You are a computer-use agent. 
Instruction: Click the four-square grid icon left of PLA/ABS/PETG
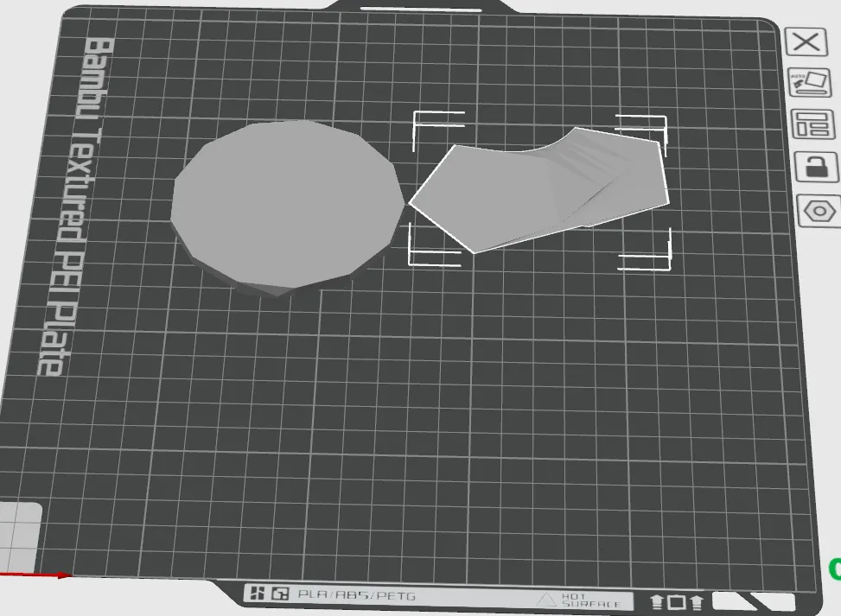258,593
